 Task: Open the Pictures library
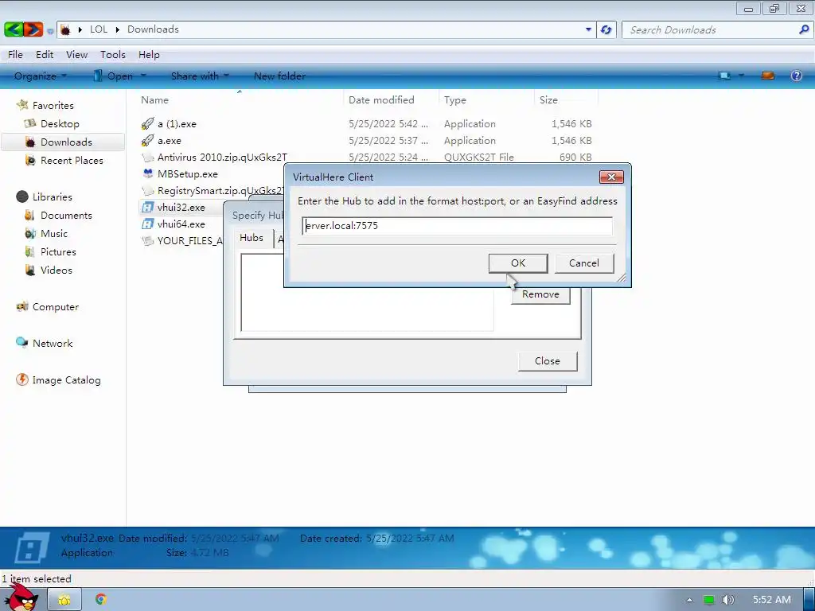58,252
